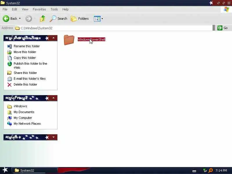Open the Favorites menu
This screenshot has height=174, width=232.
(39, 9)
